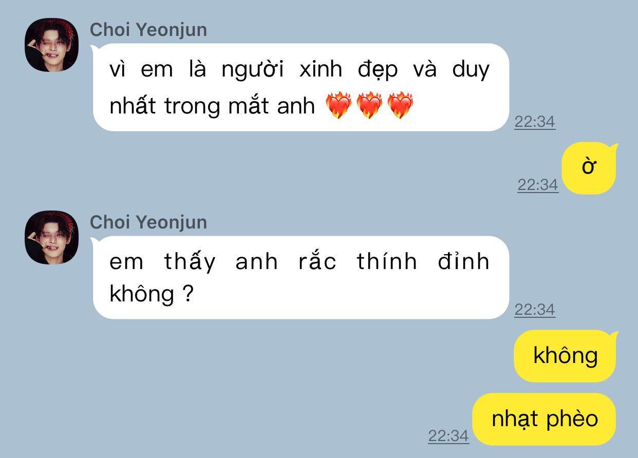The image size is (638, 458).
Task: Click the last flaming heart emoji
Action: (400, 106)
